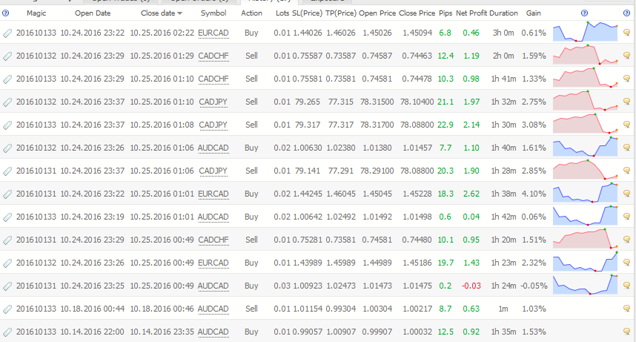Click the help icon above the chart column
636x342 pixels.
coord(584,13)
